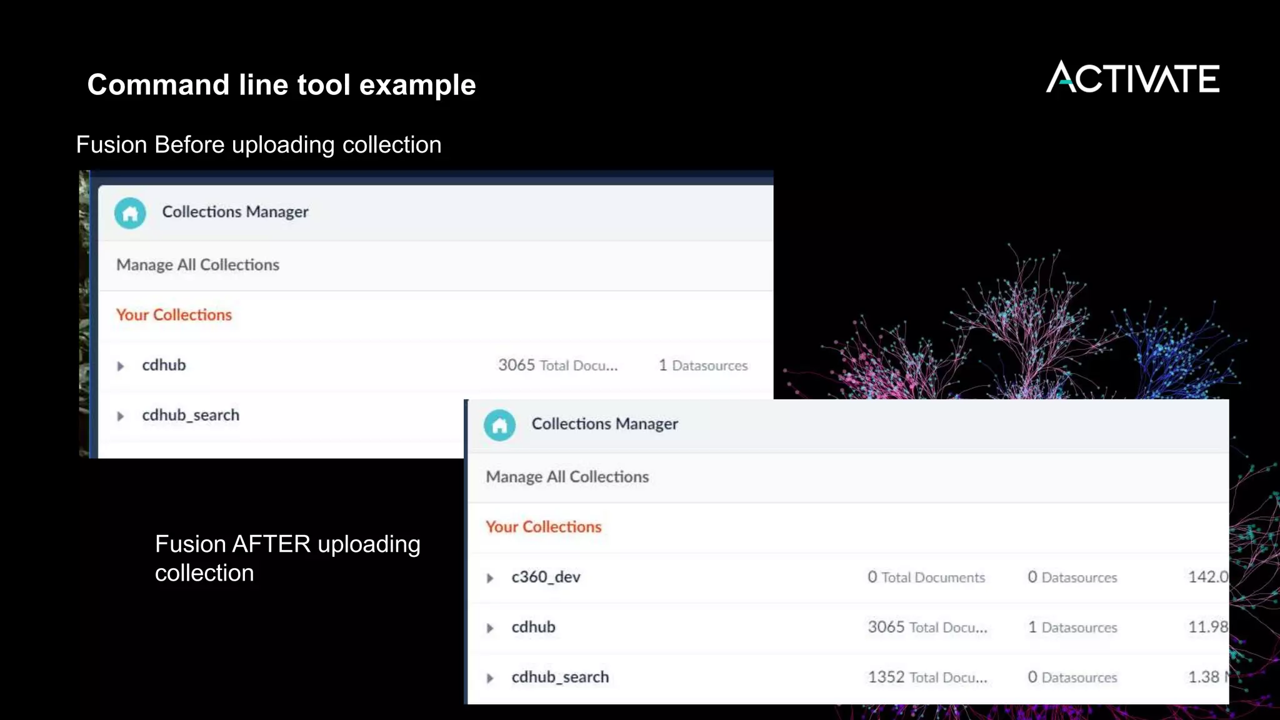The width and height of the screenshot is (1280, 720).
Task: Click 1 Datasources in the upper panel
Action: [x=703, y=365]
